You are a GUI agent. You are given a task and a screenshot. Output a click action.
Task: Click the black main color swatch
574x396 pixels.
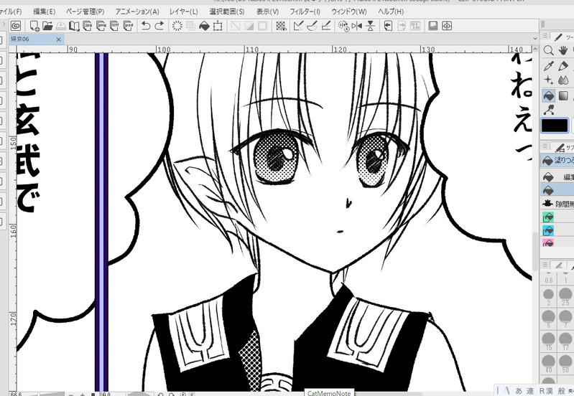tap(555, 126)
